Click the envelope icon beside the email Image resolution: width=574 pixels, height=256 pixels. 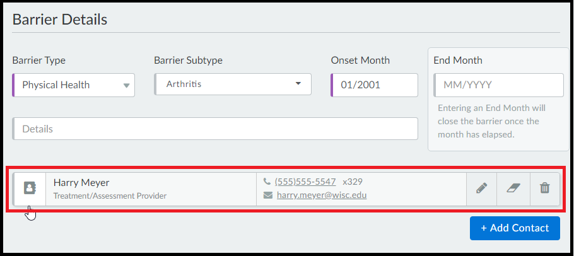click(x=267, y=195)
